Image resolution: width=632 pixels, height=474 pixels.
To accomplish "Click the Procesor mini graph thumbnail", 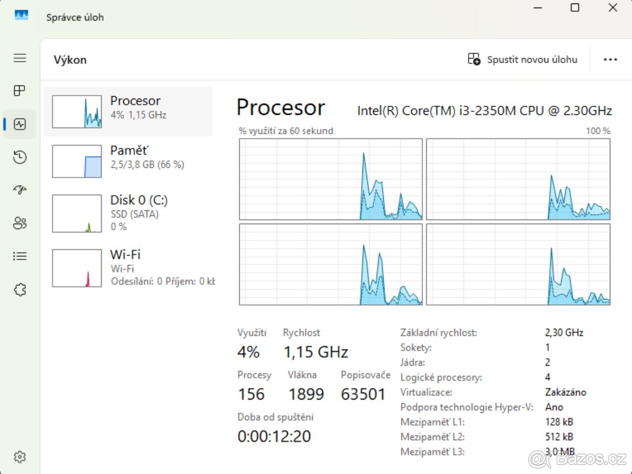I will coord(76,111).
